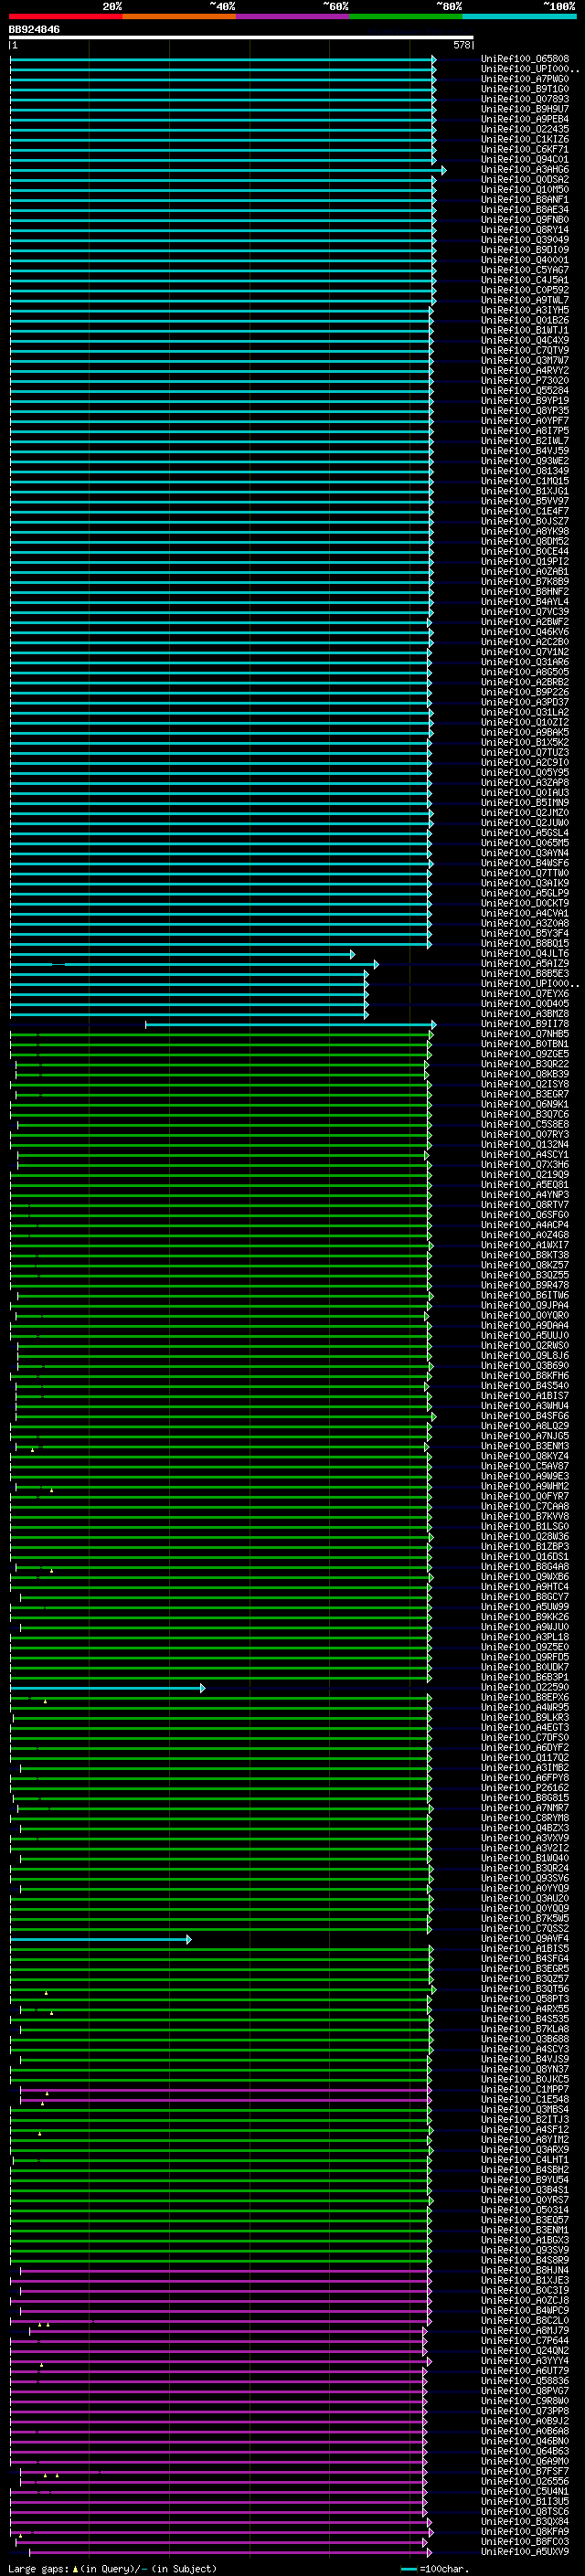This screenshot has height=2576, width=585.
Task: Select the UniRef100_Q9ZGE5 label
Action: coord(525,1054)
